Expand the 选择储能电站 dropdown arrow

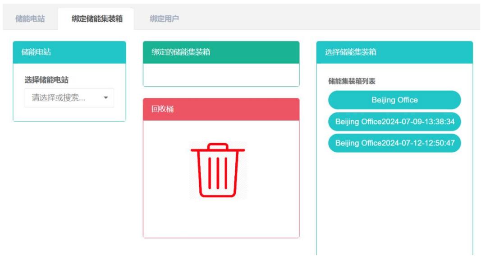[x=105, y=98]
